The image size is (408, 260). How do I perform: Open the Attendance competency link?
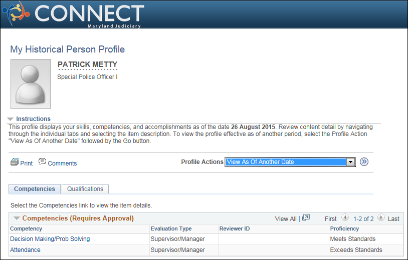pyautogui.click(x=25, y=250)
